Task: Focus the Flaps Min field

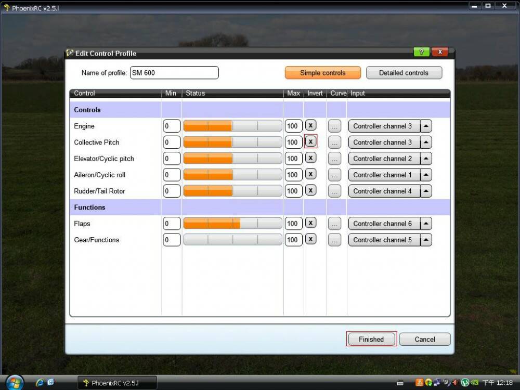Action: 172,224
